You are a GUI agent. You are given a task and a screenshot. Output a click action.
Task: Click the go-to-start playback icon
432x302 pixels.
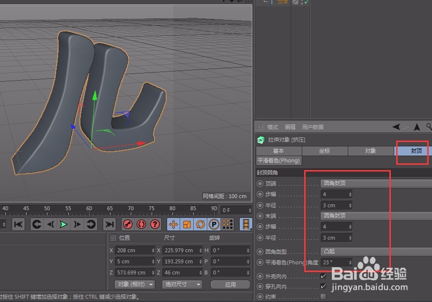coord(18,224)
